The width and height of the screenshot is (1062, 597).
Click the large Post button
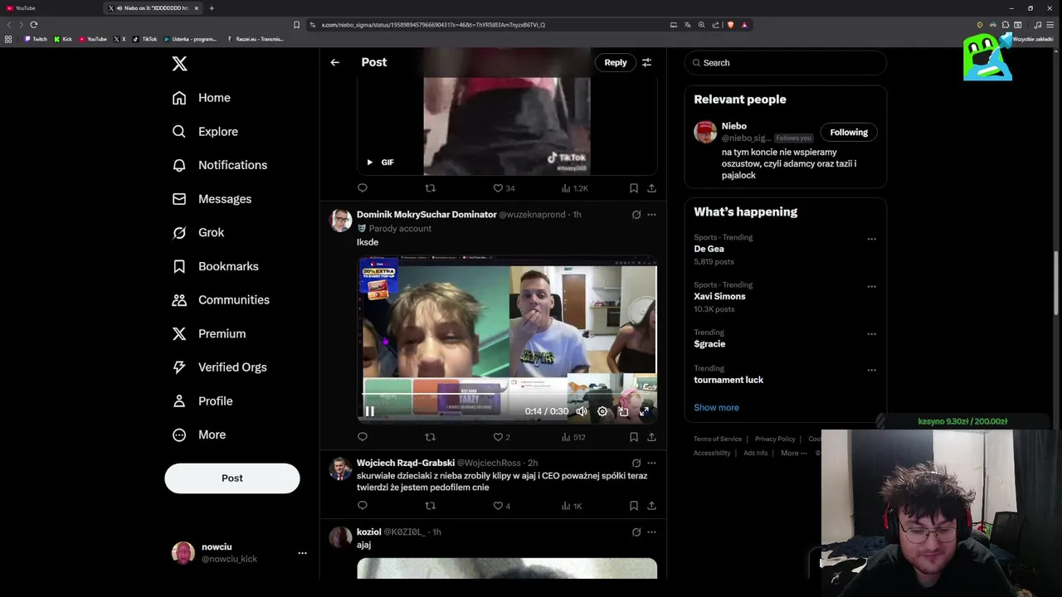click(x=232, y=478)
